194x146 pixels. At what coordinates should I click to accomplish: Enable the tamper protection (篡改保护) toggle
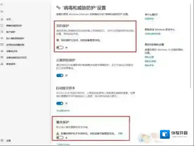pyautogui.click(x=60, y=138)
